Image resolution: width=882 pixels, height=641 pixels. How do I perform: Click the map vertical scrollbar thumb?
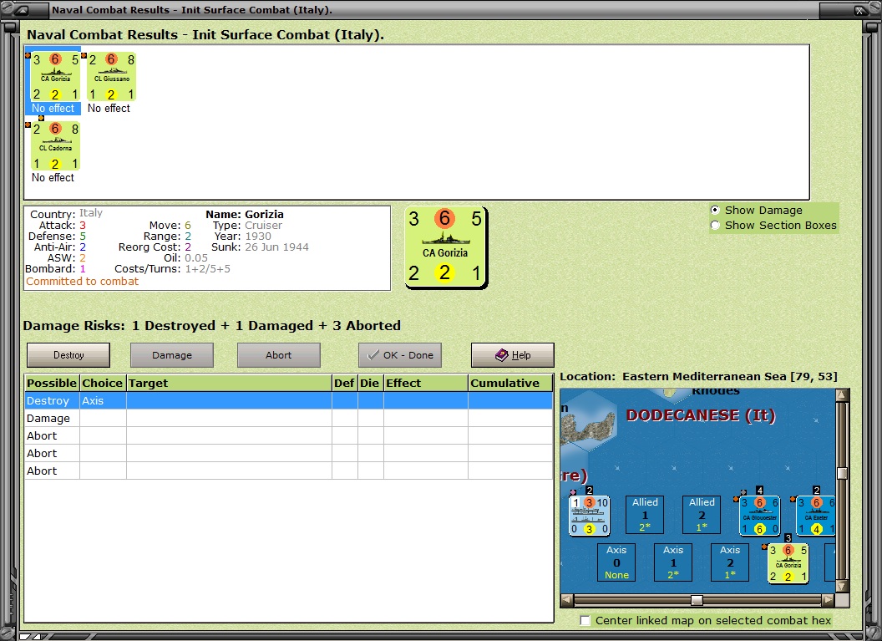(842, 473)
